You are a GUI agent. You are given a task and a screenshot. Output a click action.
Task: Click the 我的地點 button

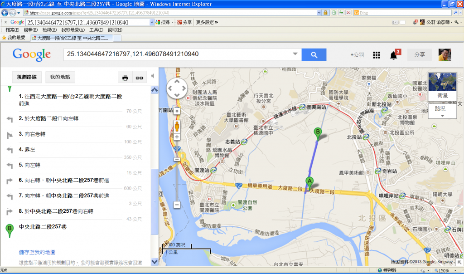(x=60, y=77)
